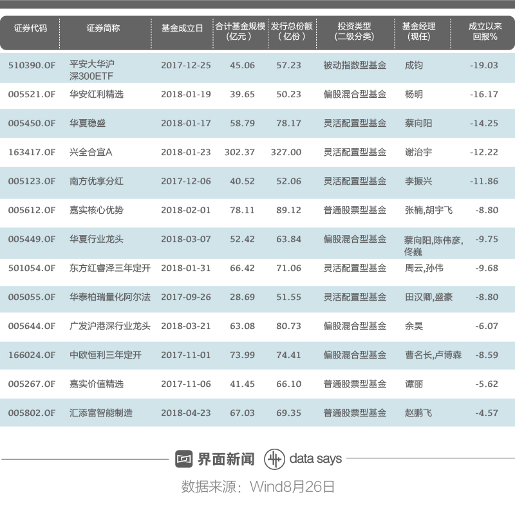Click the 证券代码 column header
This screenshot has height=506, width=515.
[30, 28]
